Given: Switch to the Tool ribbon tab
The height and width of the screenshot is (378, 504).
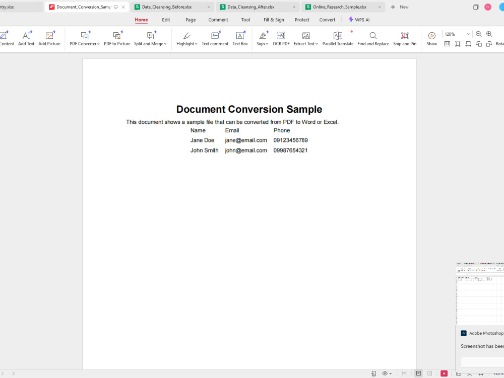Looking at the screenshot, I should [x=245, y=20].
